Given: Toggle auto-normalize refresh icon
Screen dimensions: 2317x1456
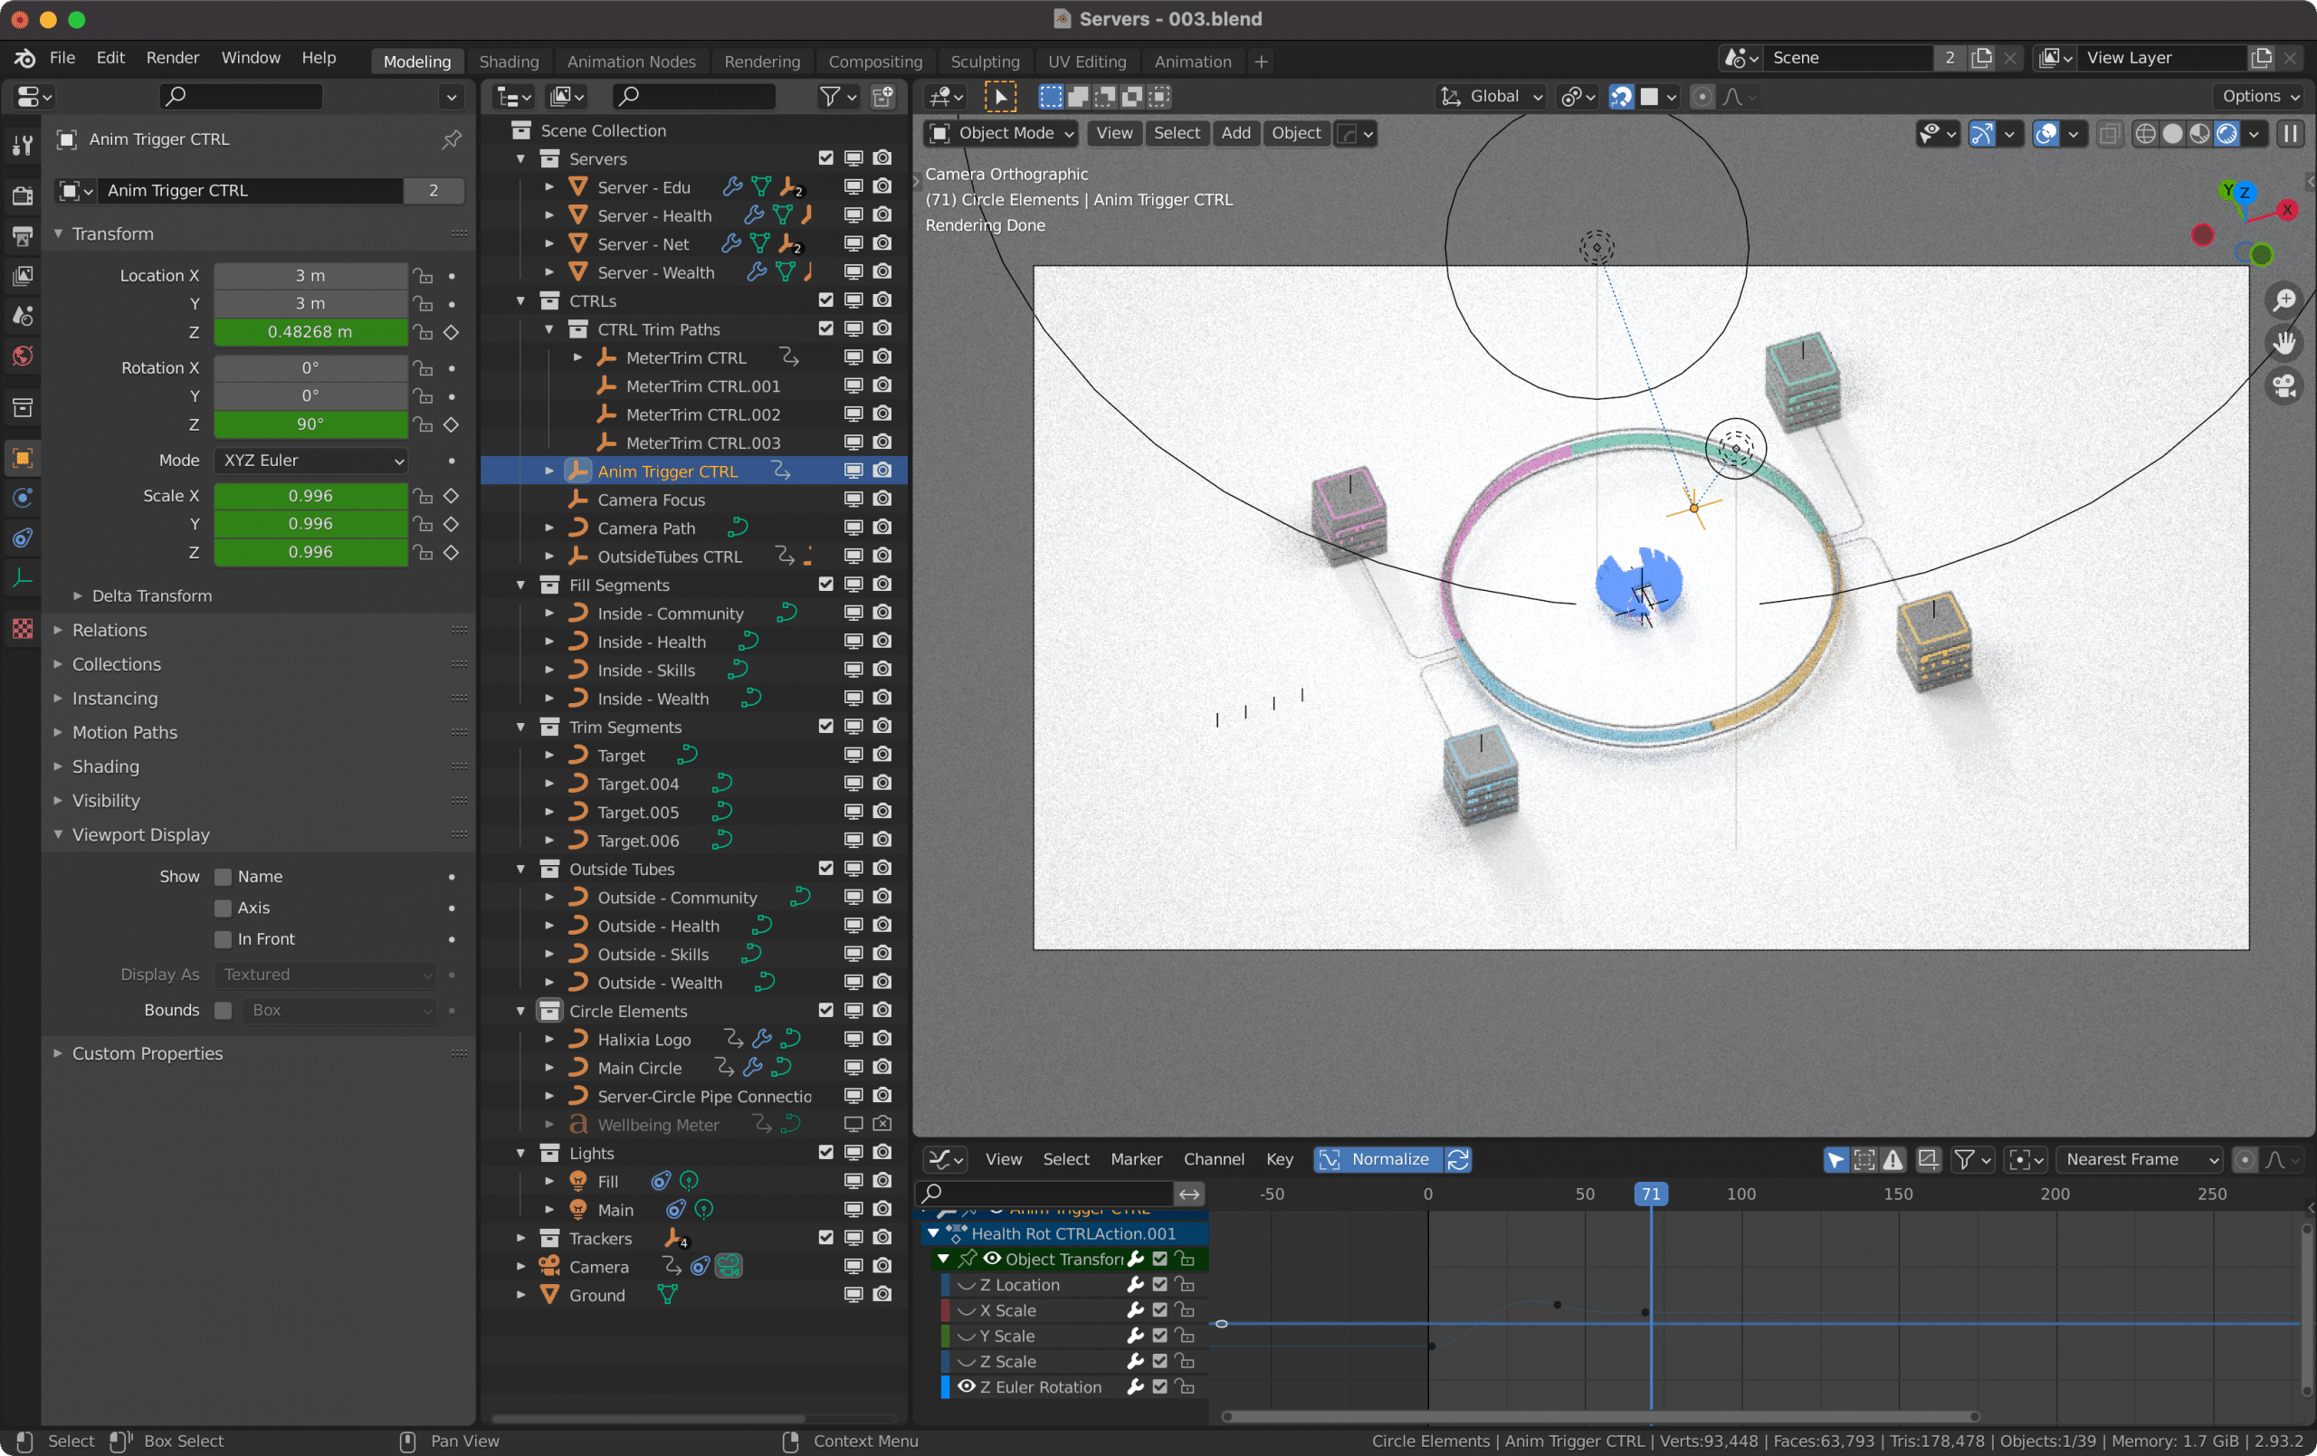Looking at the screenshot, I should [x=1458, y=1159].
